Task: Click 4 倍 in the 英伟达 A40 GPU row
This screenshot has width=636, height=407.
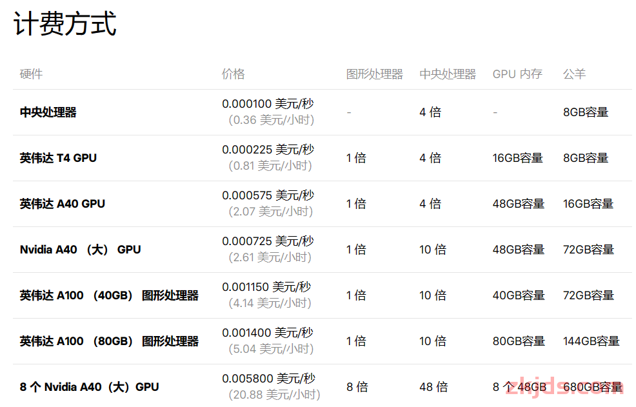Action: point(430,204)
